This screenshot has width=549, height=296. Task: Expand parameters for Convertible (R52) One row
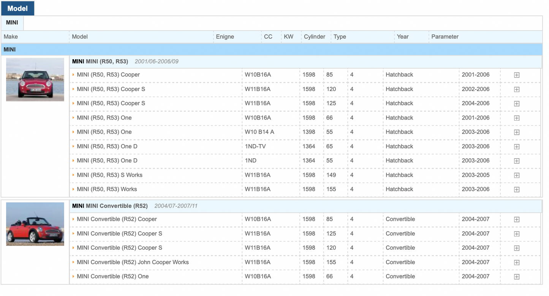coord(517,277)
